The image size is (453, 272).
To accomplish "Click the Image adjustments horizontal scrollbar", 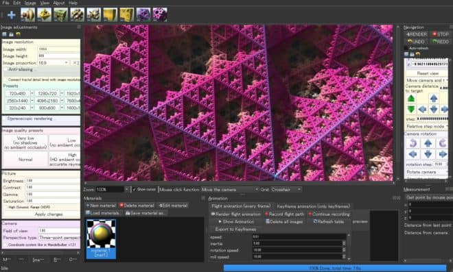I will (41, 253).
